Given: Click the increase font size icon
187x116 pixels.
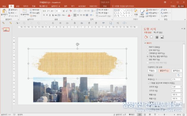Looking at the screenshot, I should [64, 11].
